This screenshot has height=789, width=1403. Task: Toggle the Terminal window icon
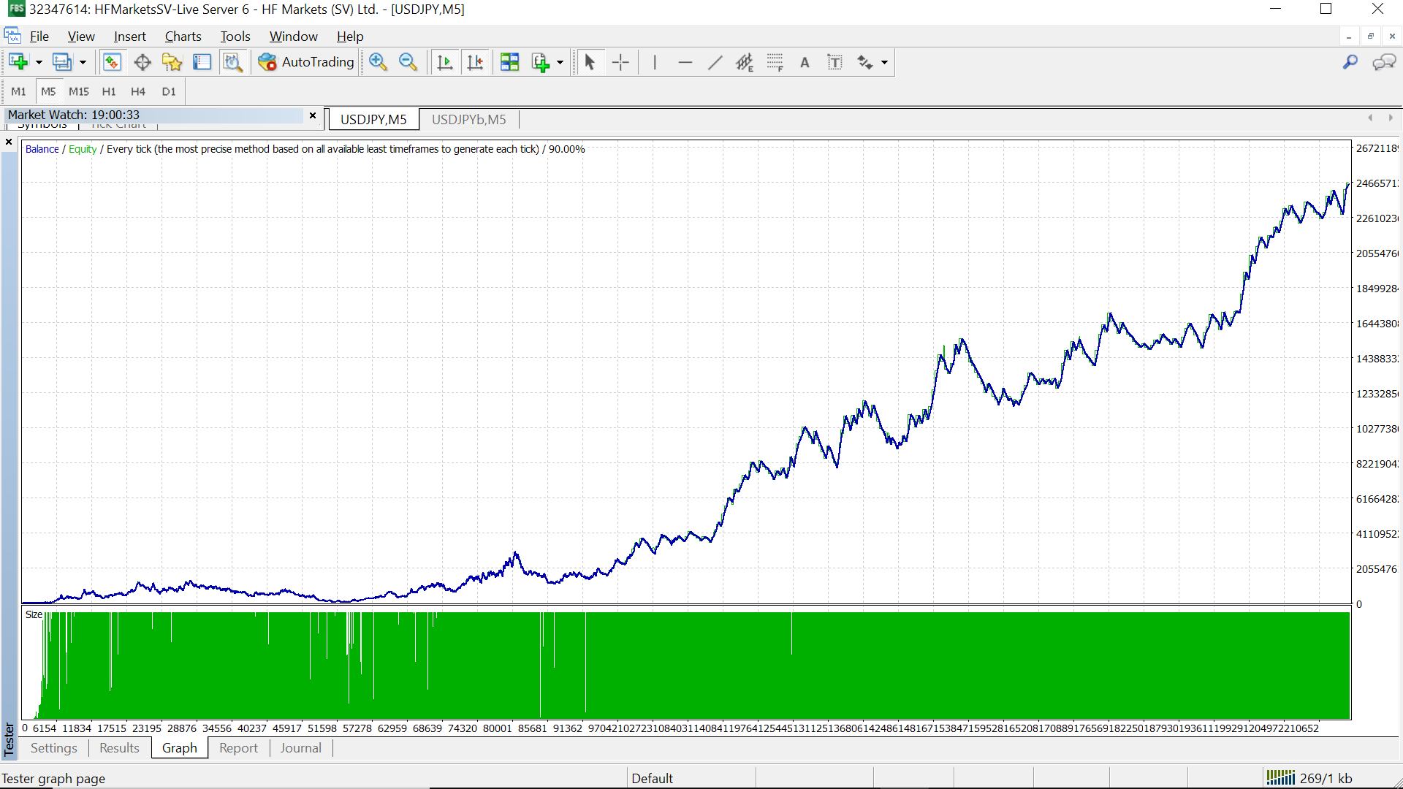[x=202, y=63]
